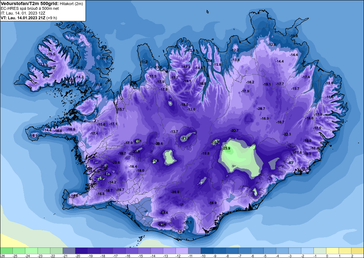The image size is (364, 258).
Task: Click the initial time 'IT: Lau. 14. 01. 2023 12Z'
Action: coord(23,13)
